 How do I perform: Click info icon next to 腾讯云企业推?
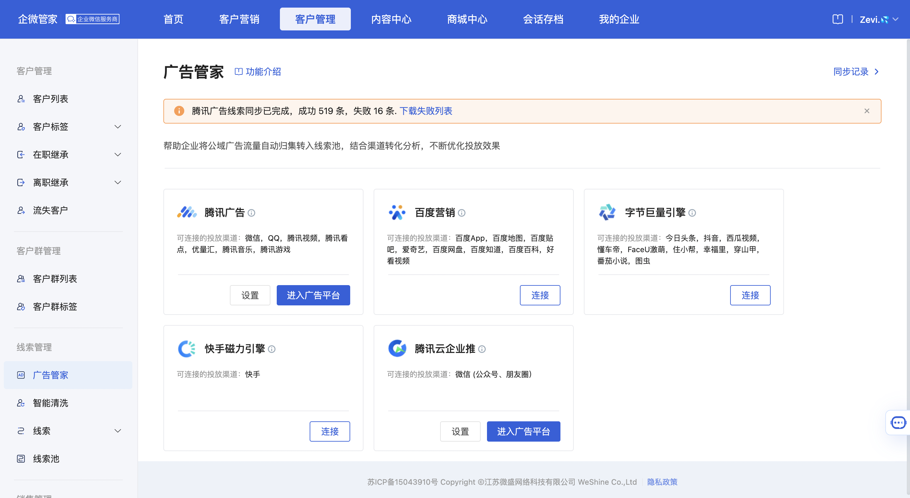pos(482,349)
